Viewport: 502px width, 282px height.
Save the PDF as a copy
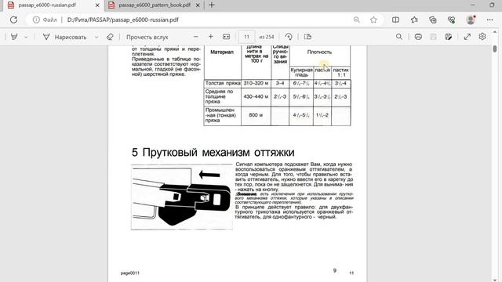click(449, 37)
